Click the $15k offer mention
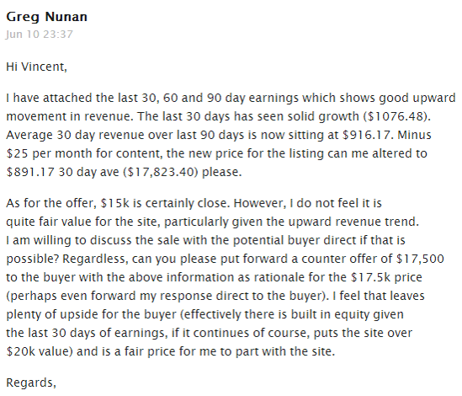The width and height of the screenshot is (462, 396). (x=115, y=203)
